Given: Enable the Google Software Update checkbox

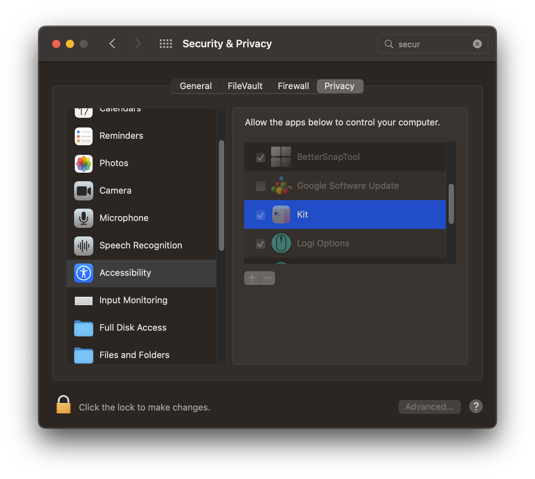Looking at the screenshot, I should pyautogui.click(x=261, y=186).
